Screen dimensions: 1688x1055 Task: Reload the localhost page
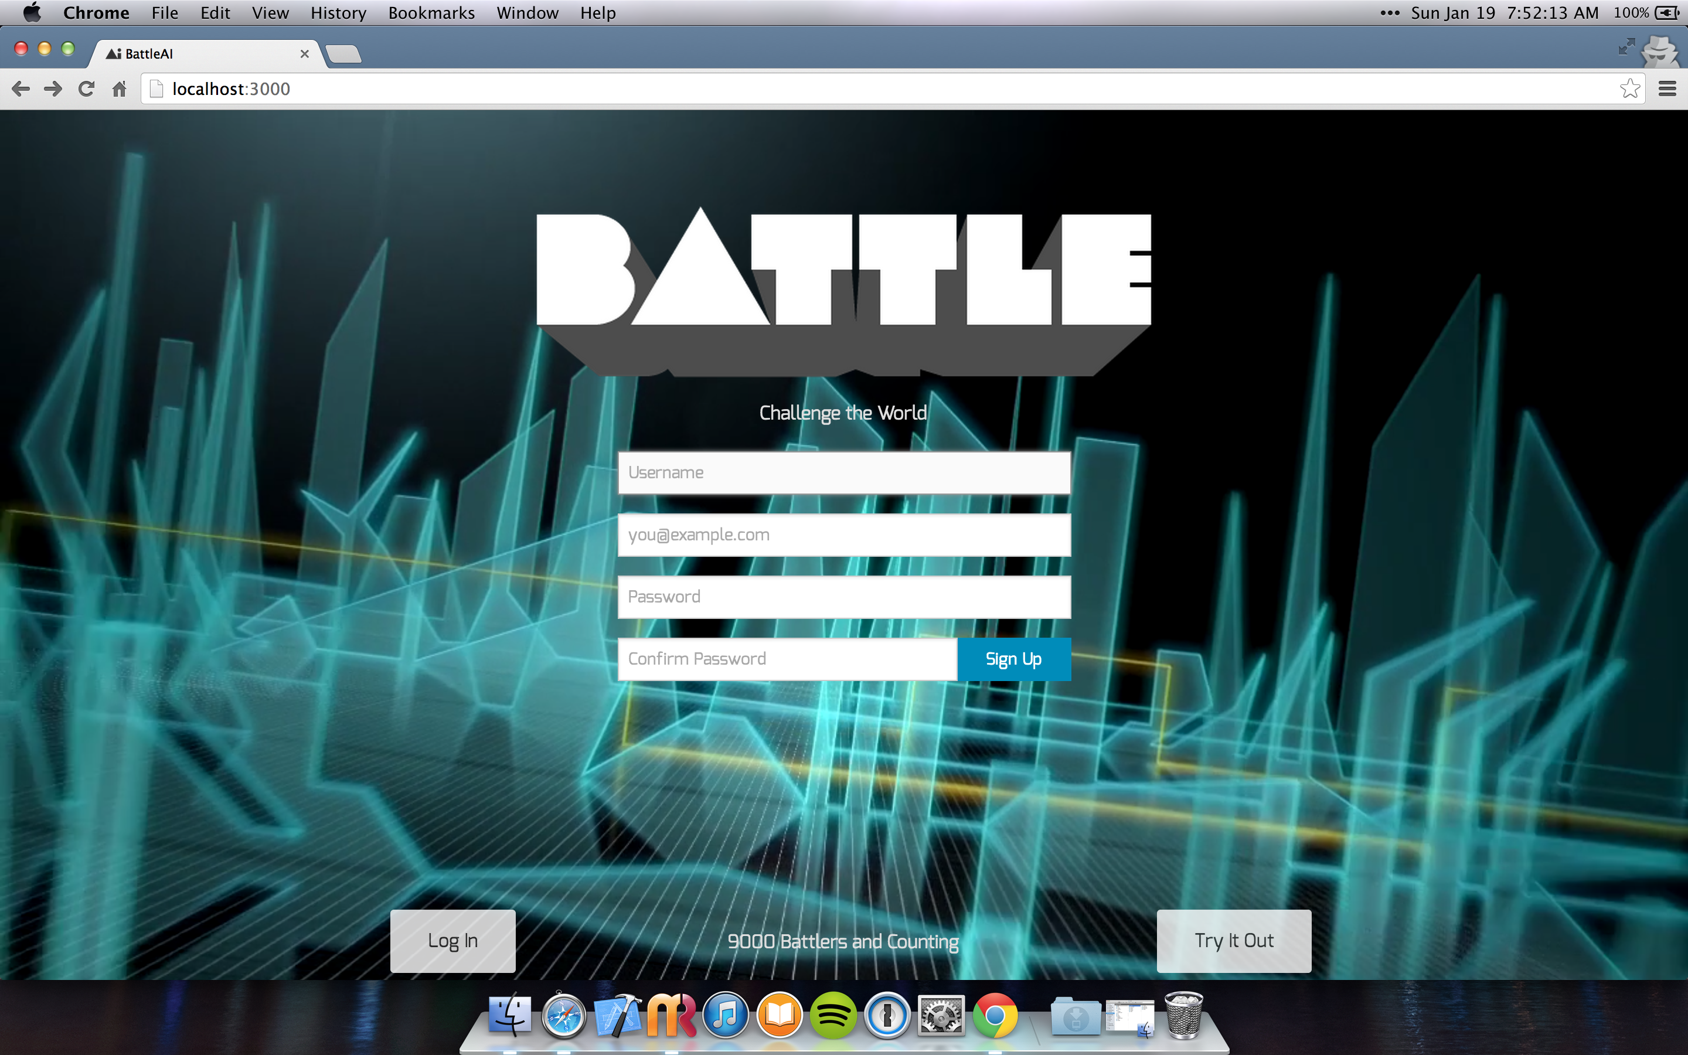[86, 89]
